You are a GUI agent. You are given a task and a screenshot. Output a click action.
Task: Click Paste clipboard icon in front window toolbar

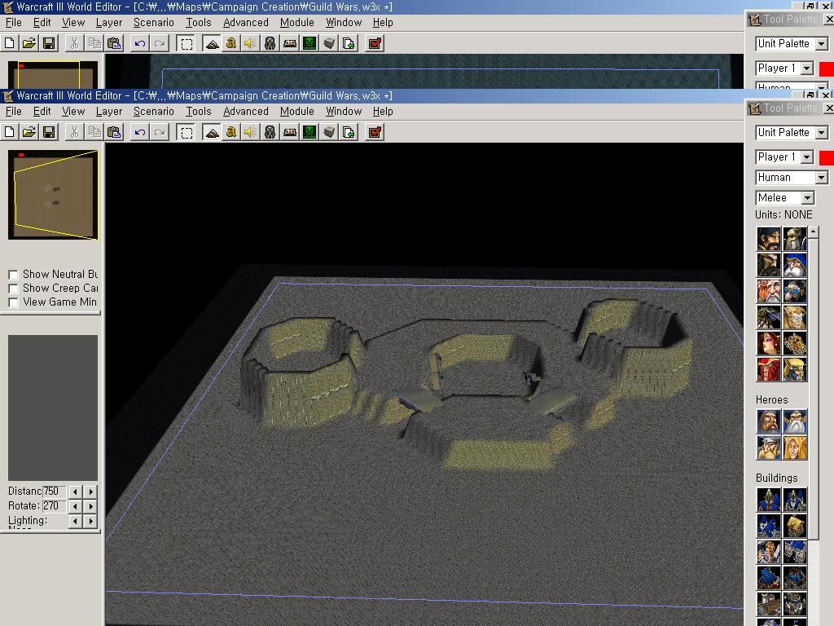coord(114,132)
